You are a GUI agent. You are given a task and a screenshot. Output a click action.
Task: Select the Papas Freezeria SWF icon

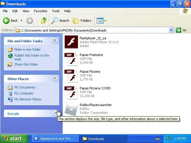point(71,59)
